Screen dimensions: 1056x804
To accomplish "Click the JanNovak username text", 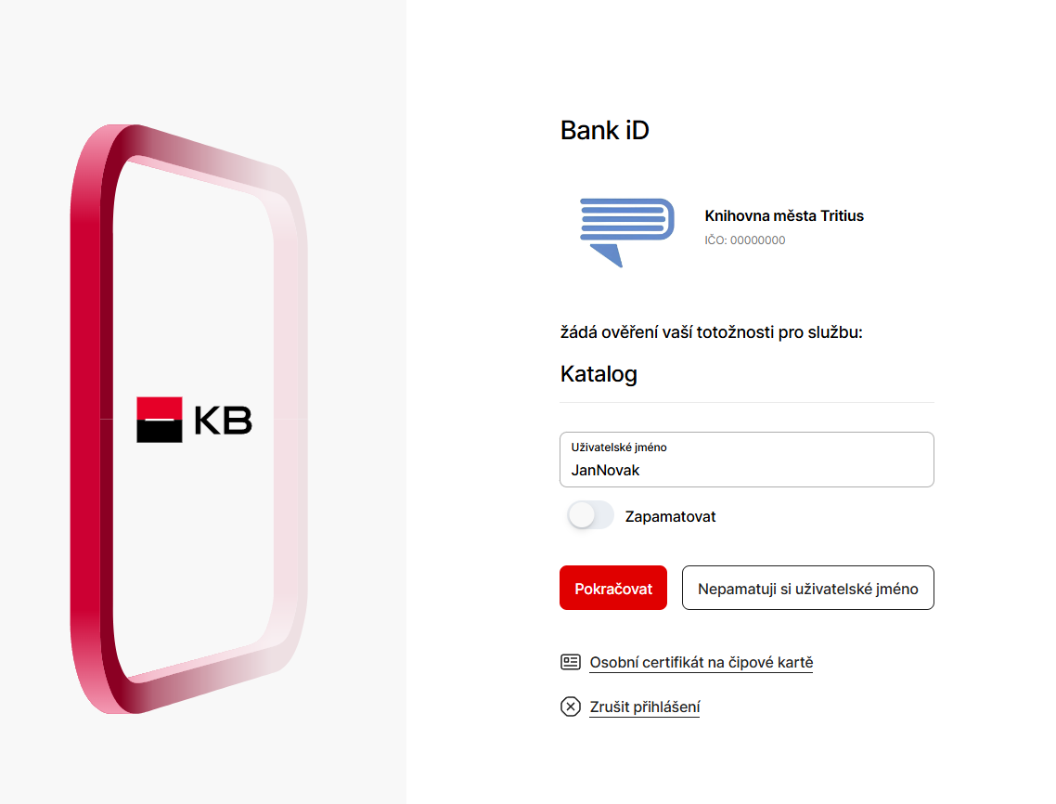I will click(x=605, y=470).
